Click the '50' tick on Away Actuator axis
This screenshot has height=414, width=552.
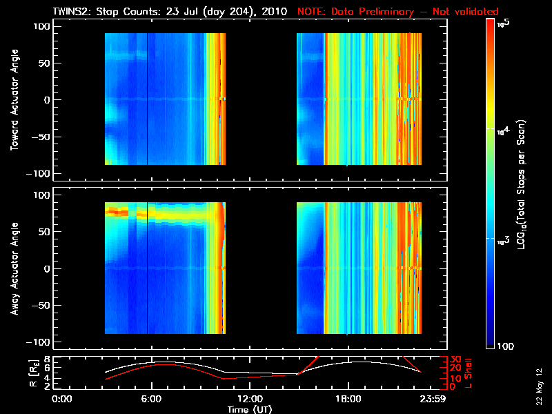pyautogui.click(x=45, y=232)
